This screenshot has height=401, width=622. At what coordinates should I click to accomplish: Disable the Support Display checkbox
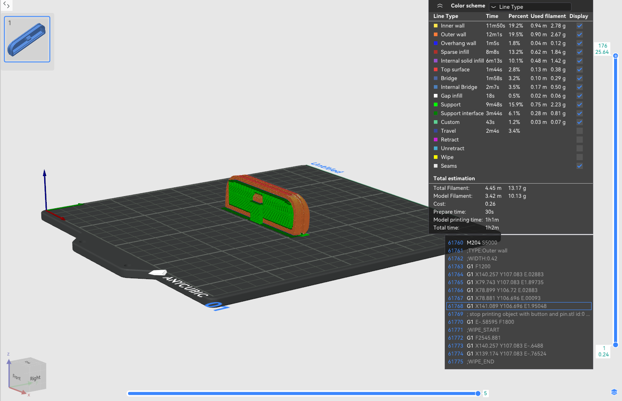tap(579, 105)
